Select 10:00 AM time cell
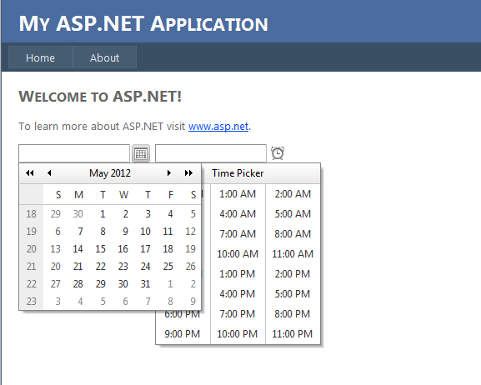The image size is (481, 385). (238, 254)
